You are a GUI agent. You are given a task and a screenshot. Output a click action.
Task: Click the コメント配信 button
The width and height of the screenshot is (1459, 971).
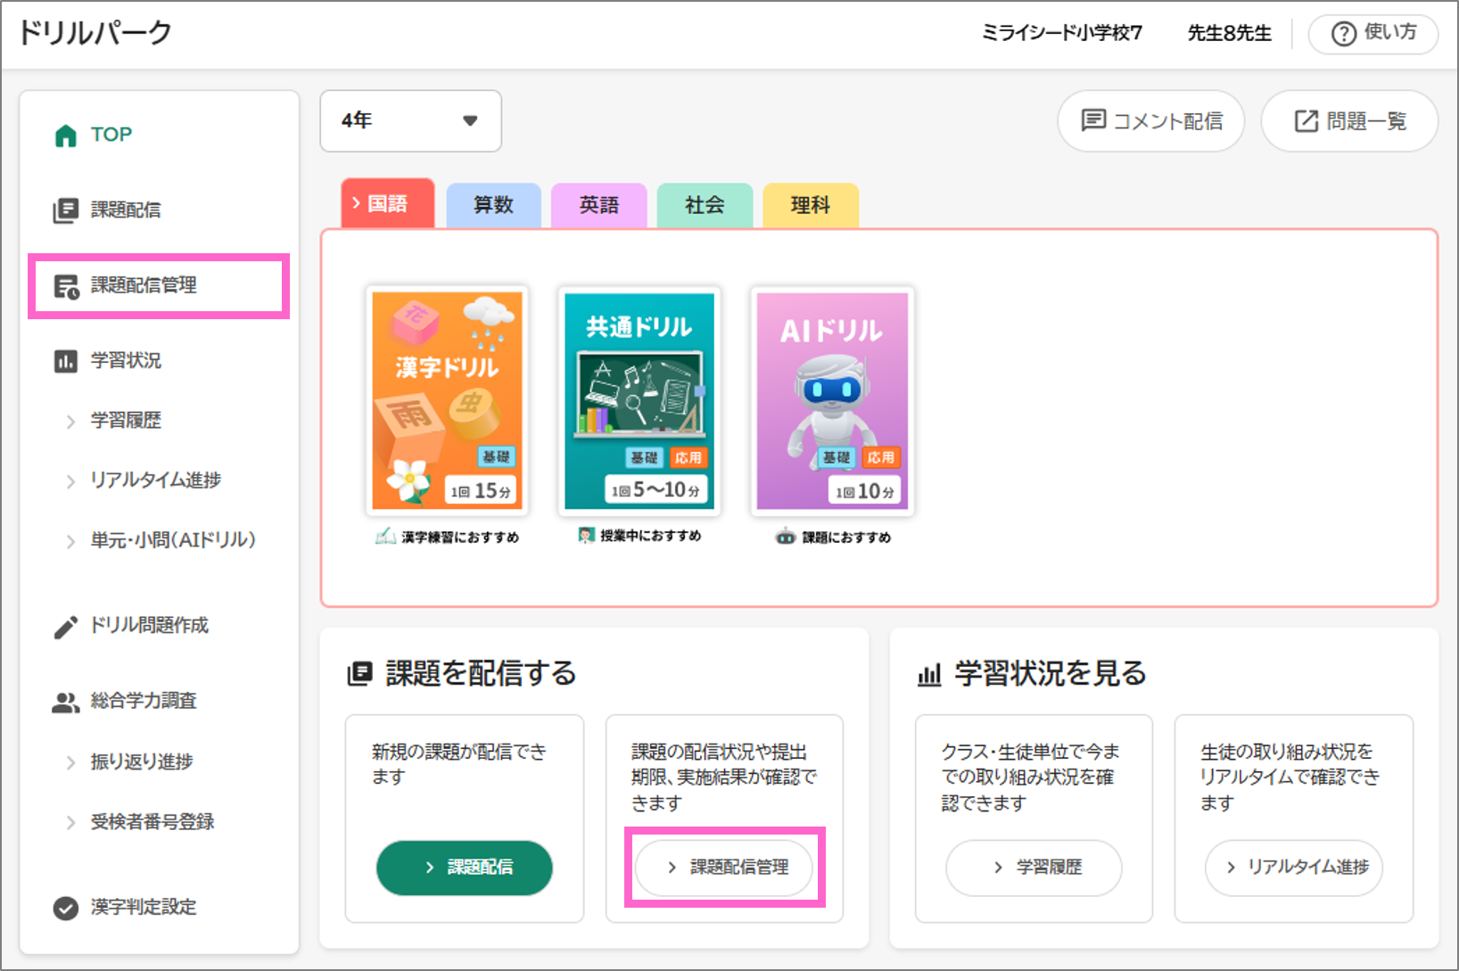(1150, 121)
